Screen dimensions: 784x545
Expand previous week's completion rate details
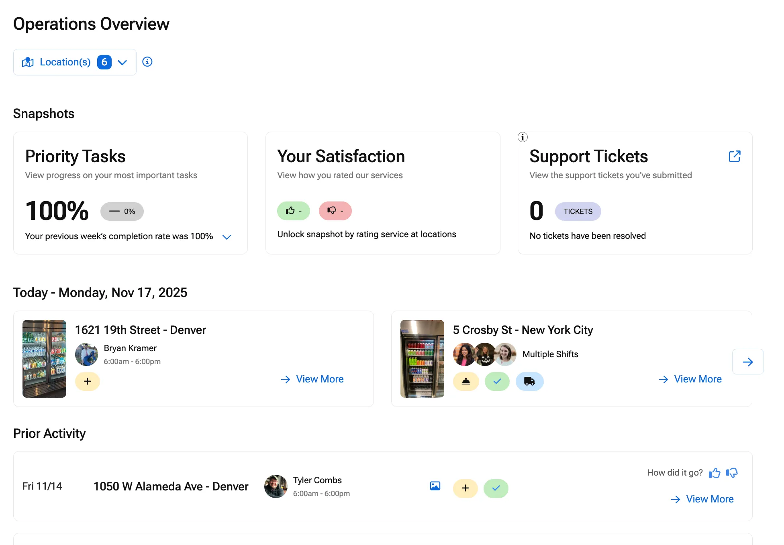(x=227, y=237)
